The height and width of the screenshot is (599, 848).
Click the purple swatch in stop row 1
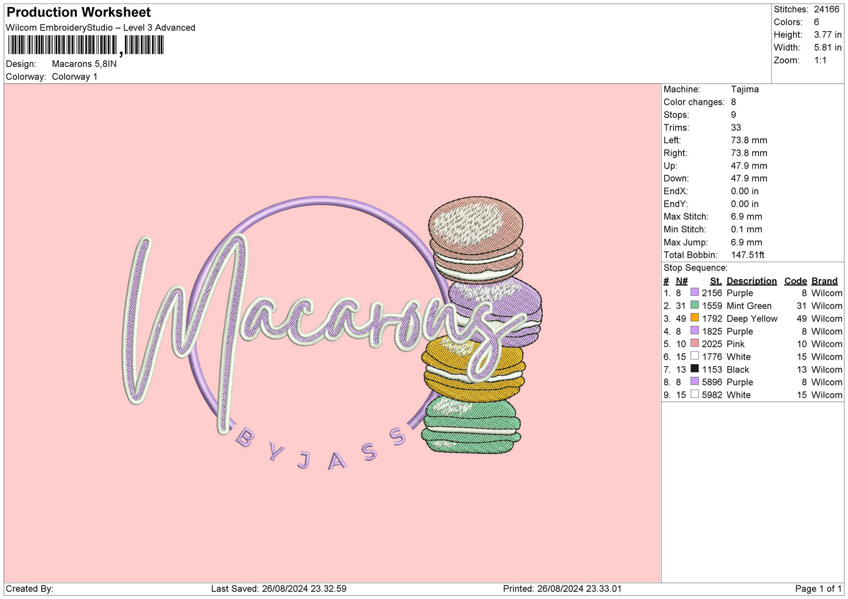(694, 292)
